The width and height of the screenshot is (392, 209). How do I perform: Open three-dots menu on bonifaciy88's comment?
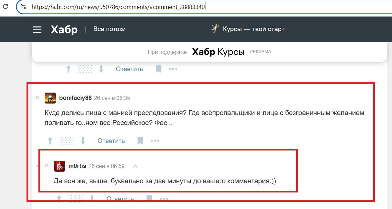tap(155, 141)
